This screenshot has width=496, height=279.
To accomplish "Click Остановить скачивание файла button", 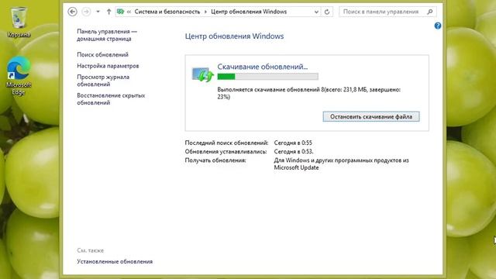I will [371, 117].
